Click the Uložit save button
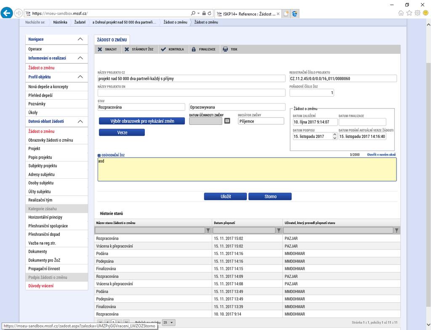Screen dimensions: 431x330 tap(226, 197)
